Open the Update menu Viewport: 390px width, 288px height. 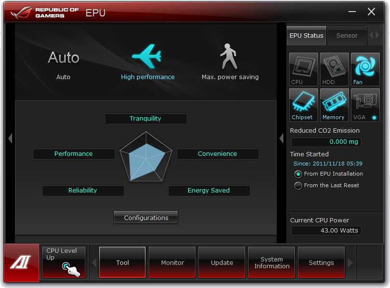[x=222, y=262]
